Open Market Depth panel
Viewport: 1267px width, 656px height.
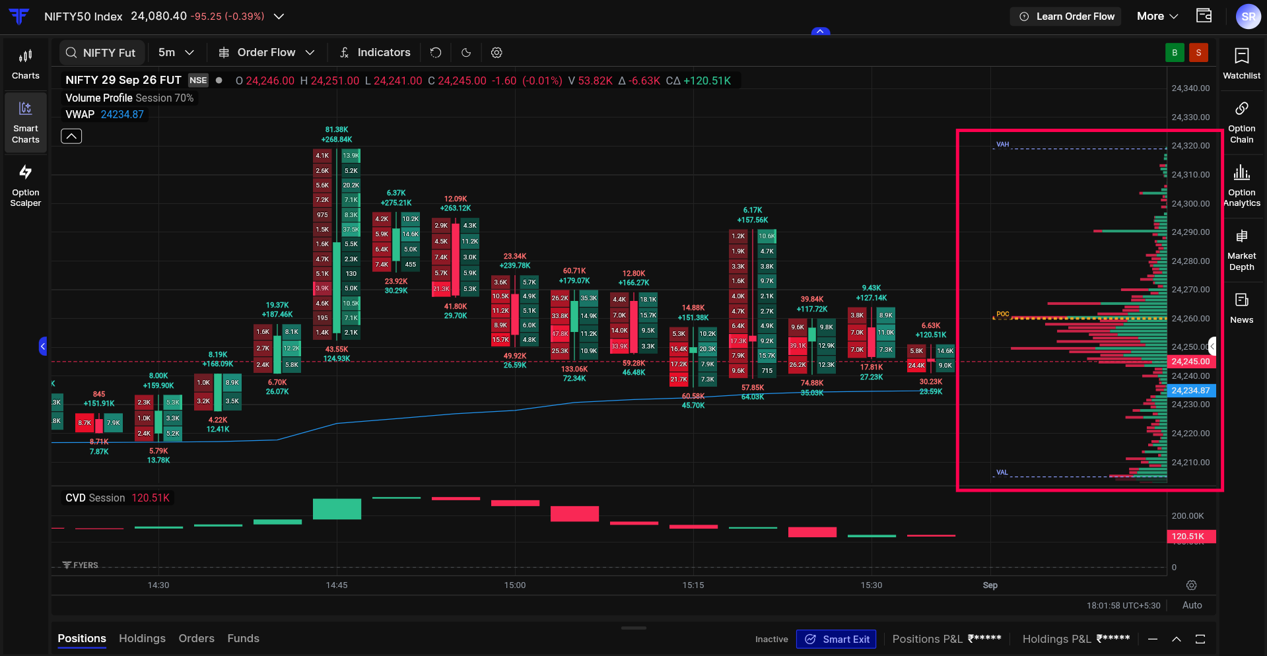(x=1241, y=250)
